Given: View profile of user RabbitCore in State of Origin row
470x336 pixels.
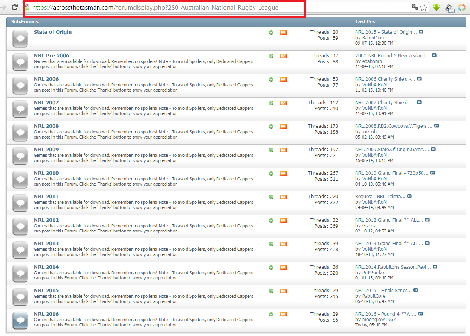Looking at the screenshot, I should [374, 38].
